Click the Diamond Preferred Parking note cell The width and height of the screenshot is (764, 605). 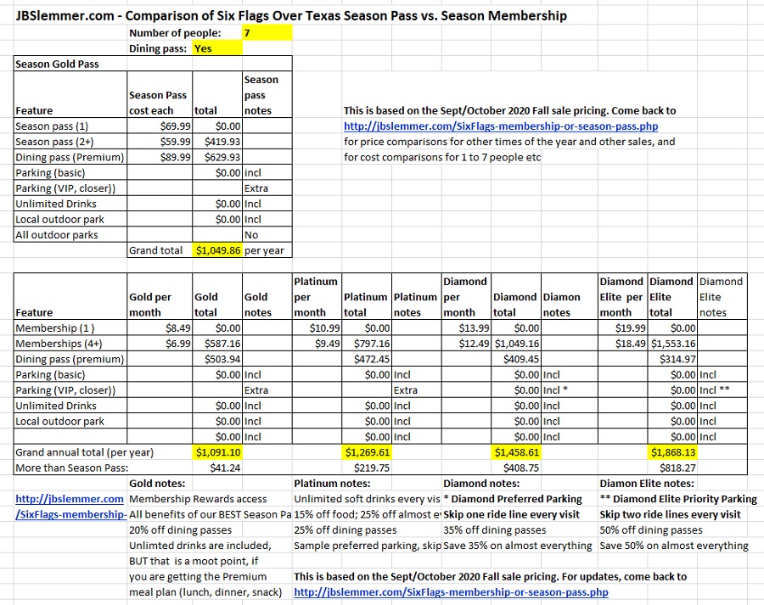point(518,499)
